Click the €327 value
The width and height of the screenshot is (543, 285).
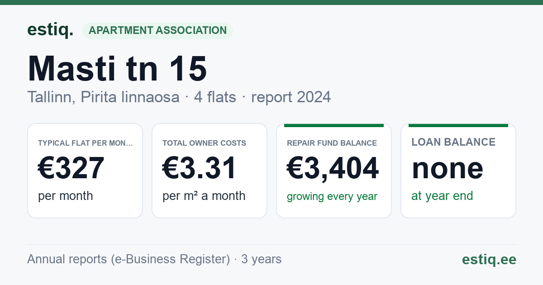click(x=71, y=168)
